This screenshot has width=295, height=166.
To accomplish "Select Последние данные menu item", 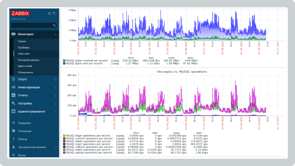I will (28, 60).
